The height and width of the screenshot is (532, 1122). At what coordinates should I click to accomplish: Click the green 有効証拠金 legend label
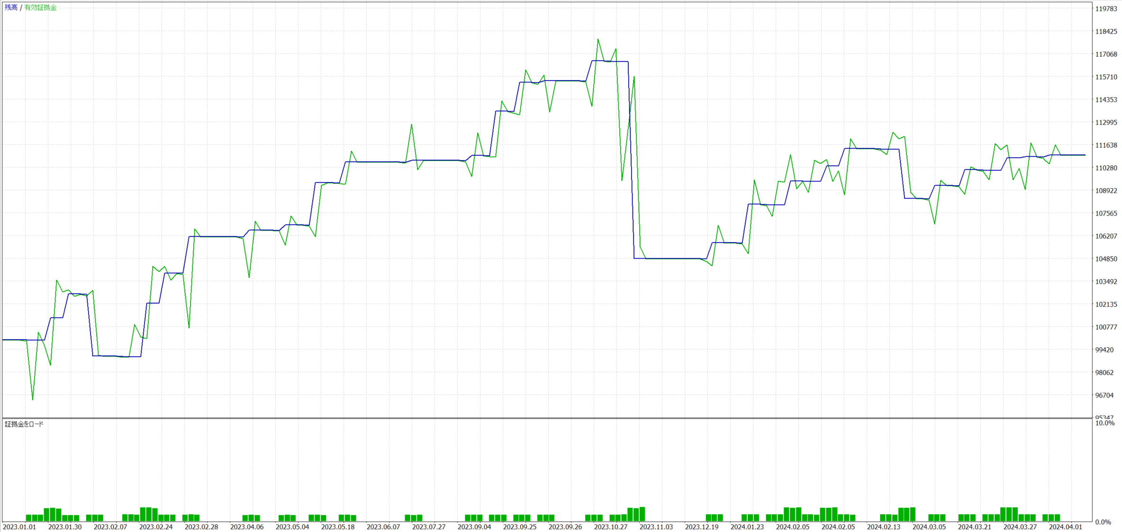tap(40, 8)
